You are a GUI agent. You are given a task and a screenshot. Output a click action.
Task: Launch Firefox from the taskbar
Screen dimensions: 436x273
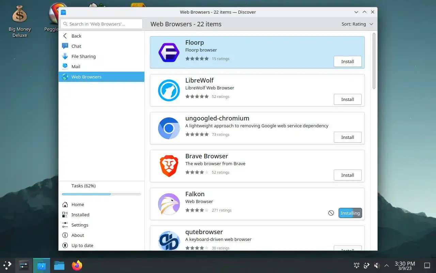77,265
